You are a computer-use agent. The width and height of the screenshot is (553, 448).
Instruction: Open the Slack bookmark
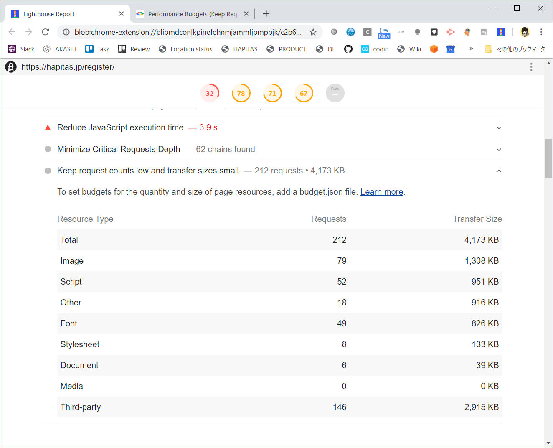click(21, 49)
